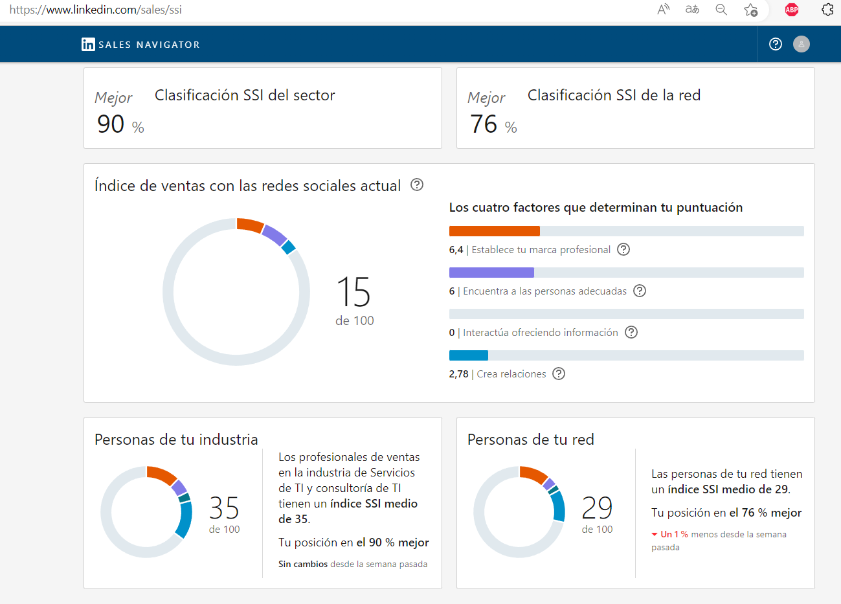
Task: Click the industry score 35 de 100
Action: tap(224, 515)
